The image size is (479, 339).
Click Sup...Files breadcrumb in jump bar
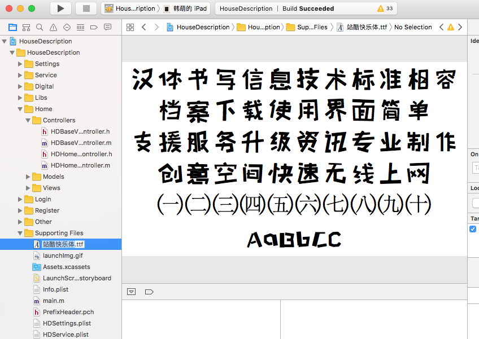tap(307, 27)
